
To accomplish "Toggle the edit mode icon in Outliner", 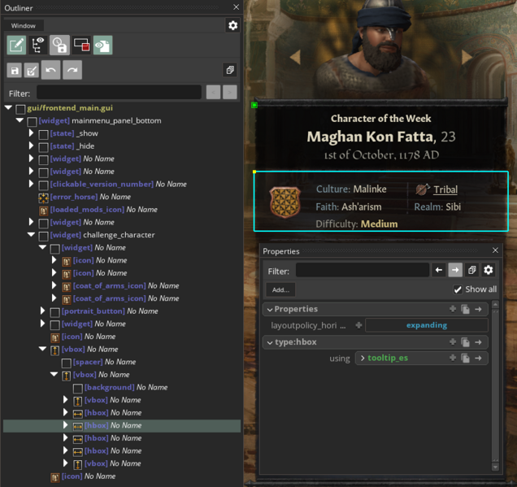I will 16,46.
